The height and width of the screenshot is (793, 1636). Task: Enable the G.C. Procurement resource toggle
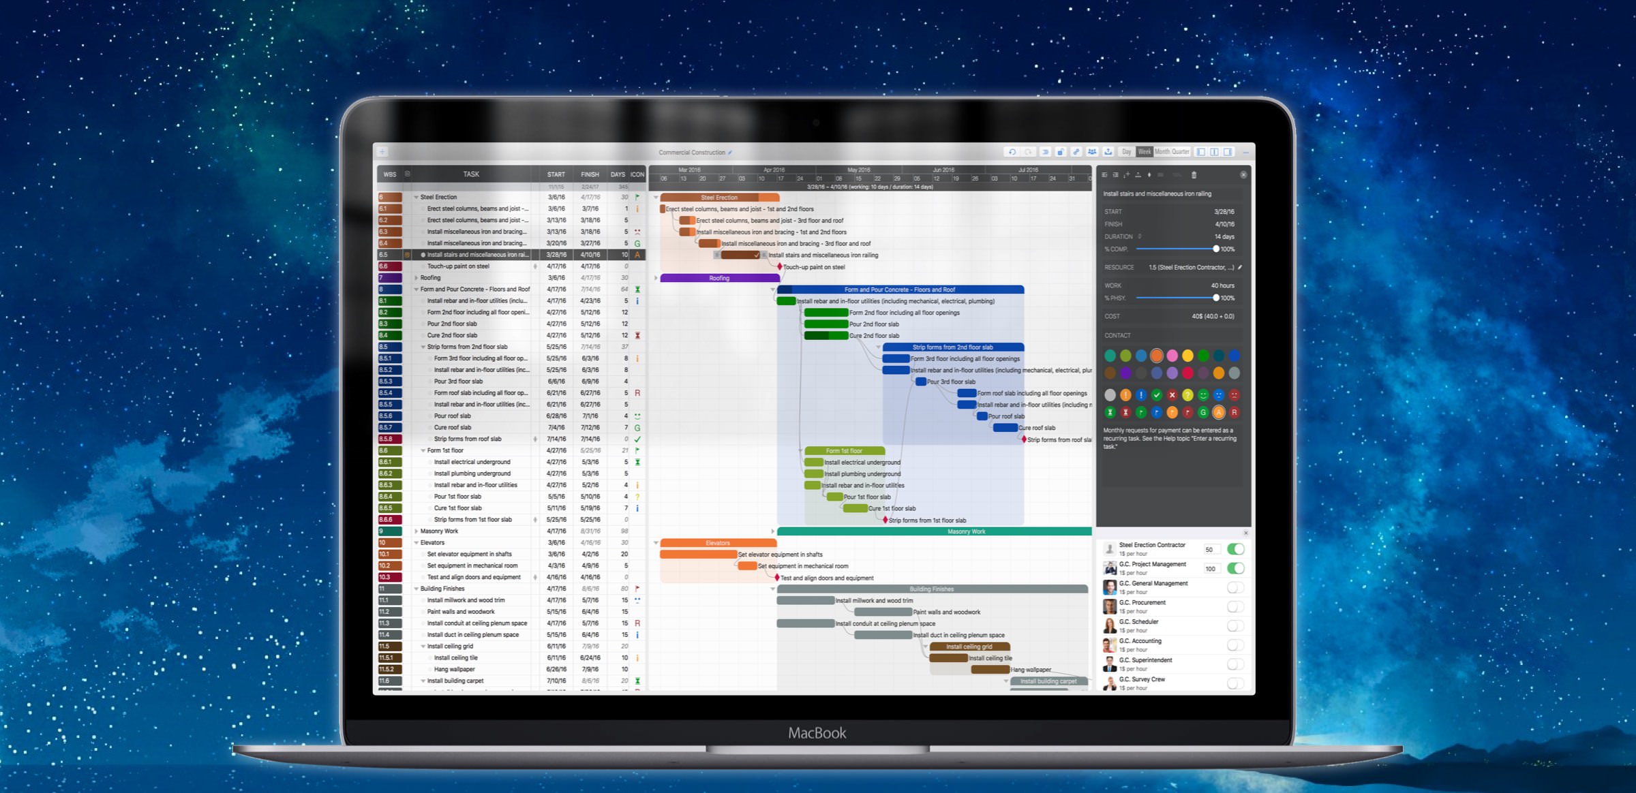(1235, 606)
